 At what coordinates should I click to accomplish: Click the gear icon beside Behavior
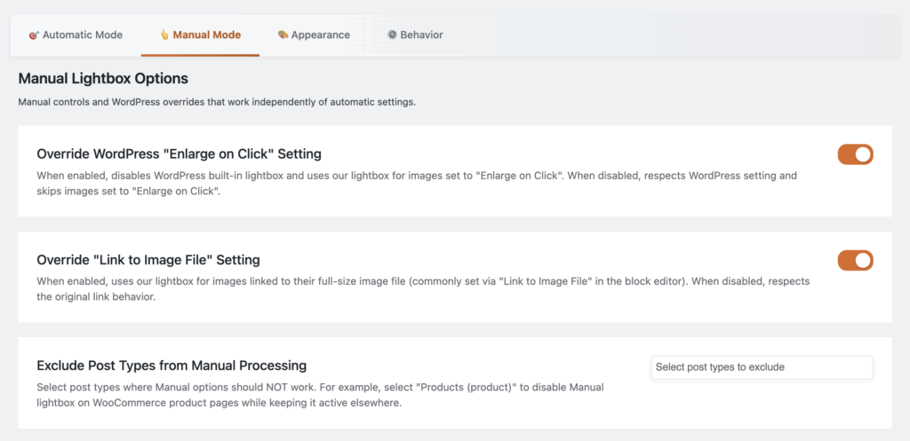tap(392, 35)
